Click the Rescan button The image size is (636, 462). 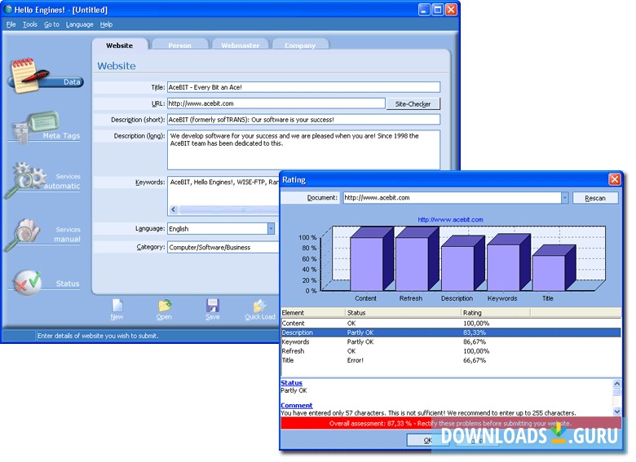coord(595,198)
